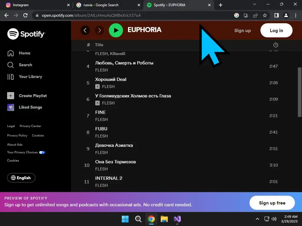
Task: Click the Sign up free button
Action: point(272,203)
